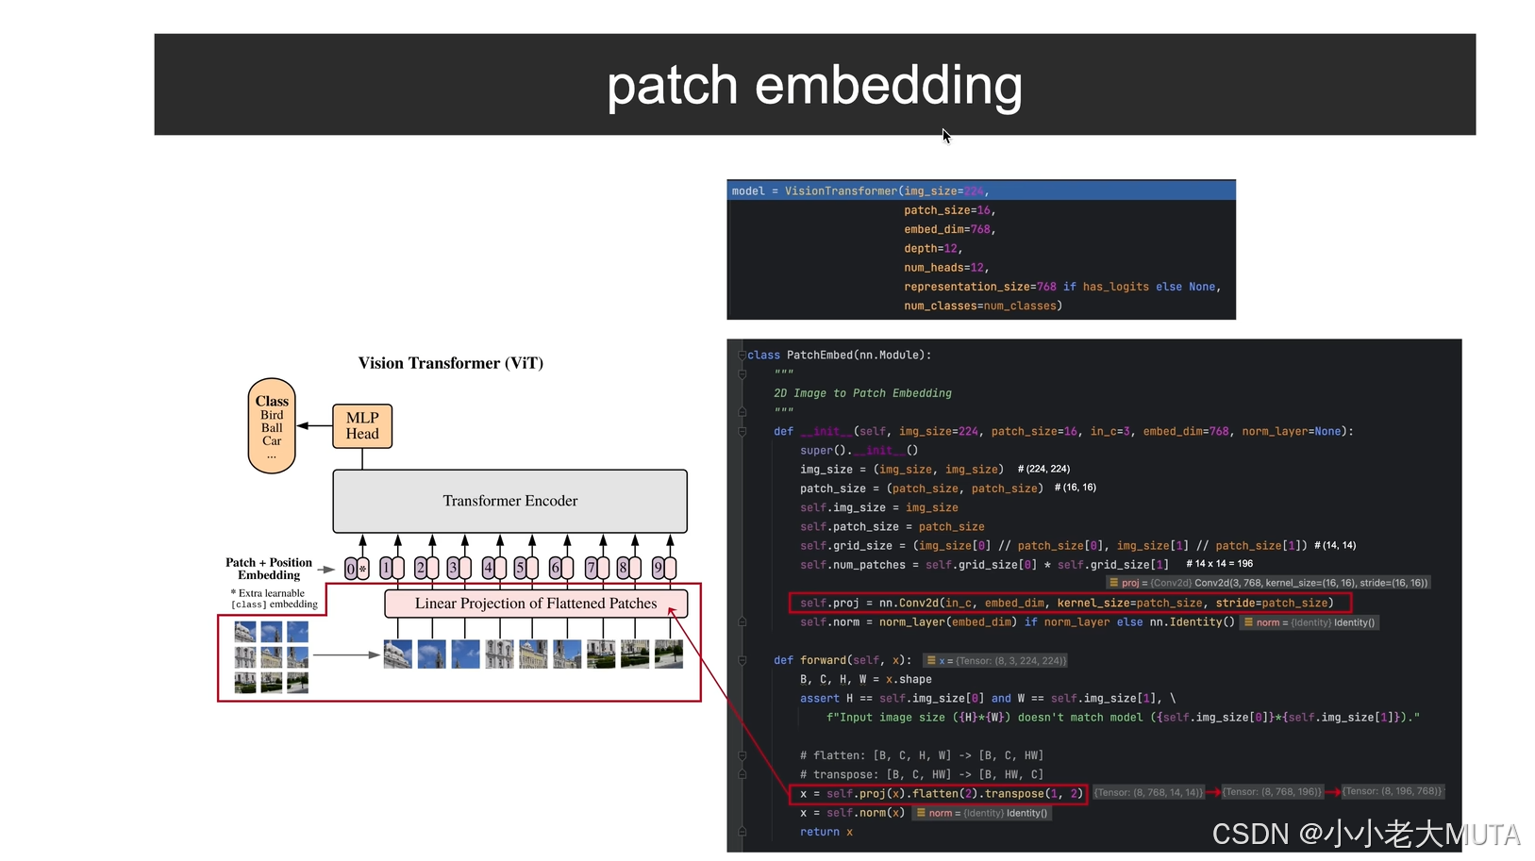This screenshot has width=1535, height=861.
Task: Click tensor hint '(8, 196, 768)'
Action: [x=1393, y=791]
